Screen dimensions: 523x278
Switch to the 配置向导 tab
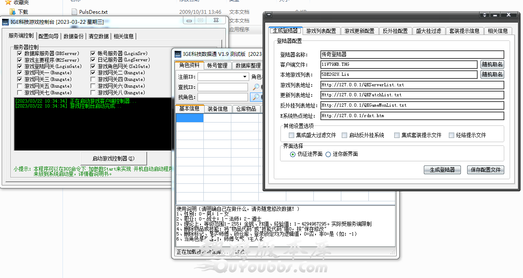tap(49, 36)
